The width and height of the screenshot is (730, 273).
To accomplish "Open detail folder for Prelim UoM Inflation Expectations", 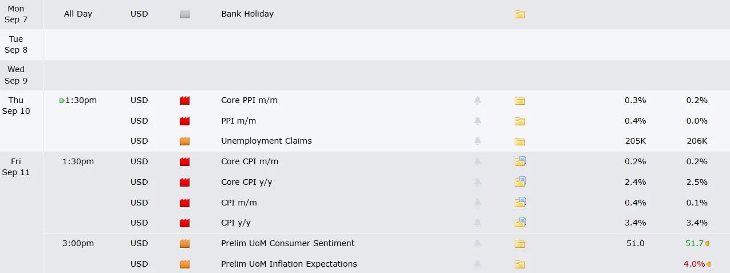I will coord(520,264).
